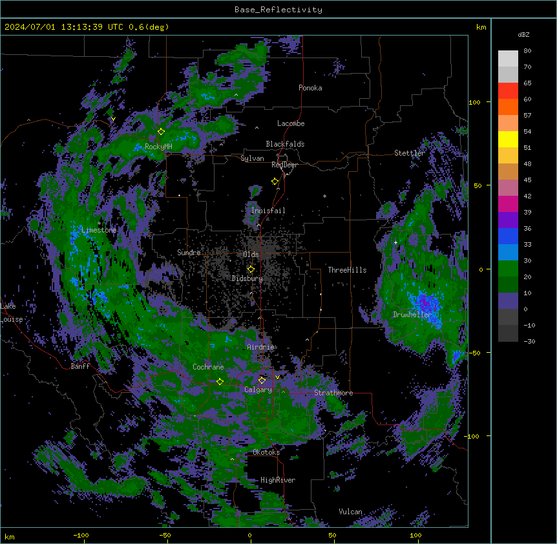The width and height of the screenshot is (557, 544).
Task: Click the ThreeHills label
Action: pos(347,270)
